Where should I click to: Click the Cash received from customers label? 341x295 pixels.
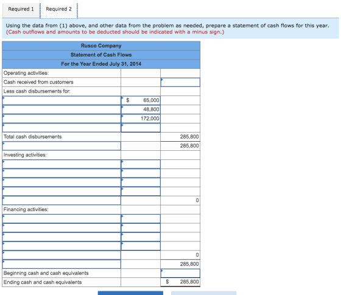click(x=38, y=82)
